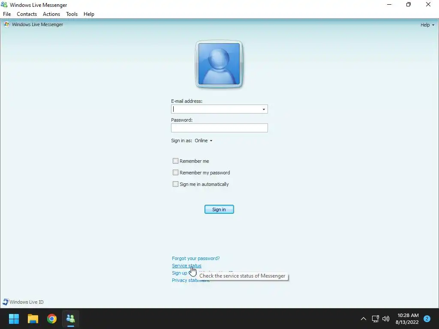Launch Google Chrome from taskbar
439x329 pixels.
click(x=52, y=319)
